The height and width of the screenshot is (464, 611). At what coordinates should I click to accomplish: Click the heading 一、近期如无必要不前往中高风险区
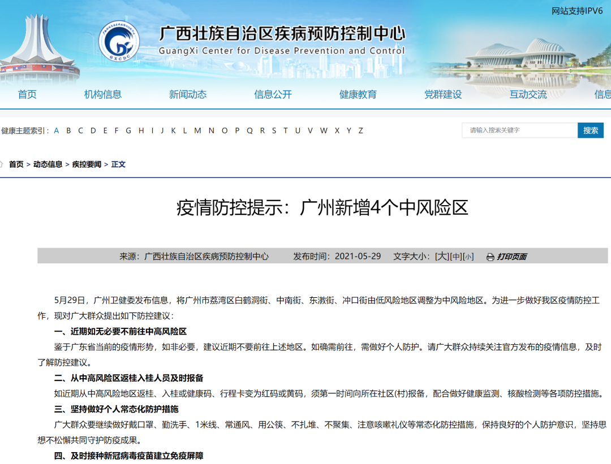[x=121, y=332]
